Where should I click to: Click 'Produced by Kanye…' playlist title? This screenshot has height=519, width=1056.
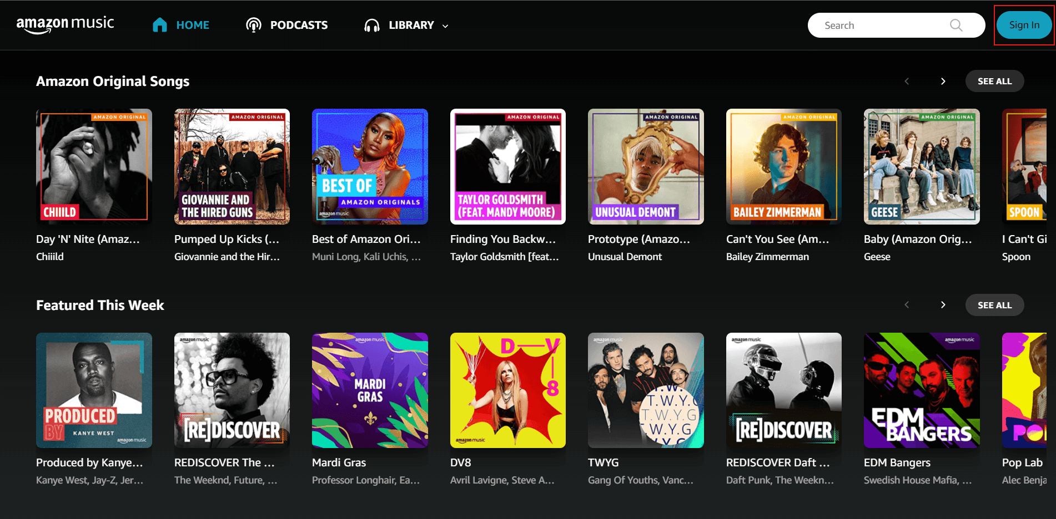click(x=89, y=462)
